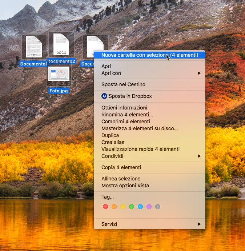The width and height of the screenshot is (245, 251).
Task: Pick the red tag color dot
Action: [105, 207]
